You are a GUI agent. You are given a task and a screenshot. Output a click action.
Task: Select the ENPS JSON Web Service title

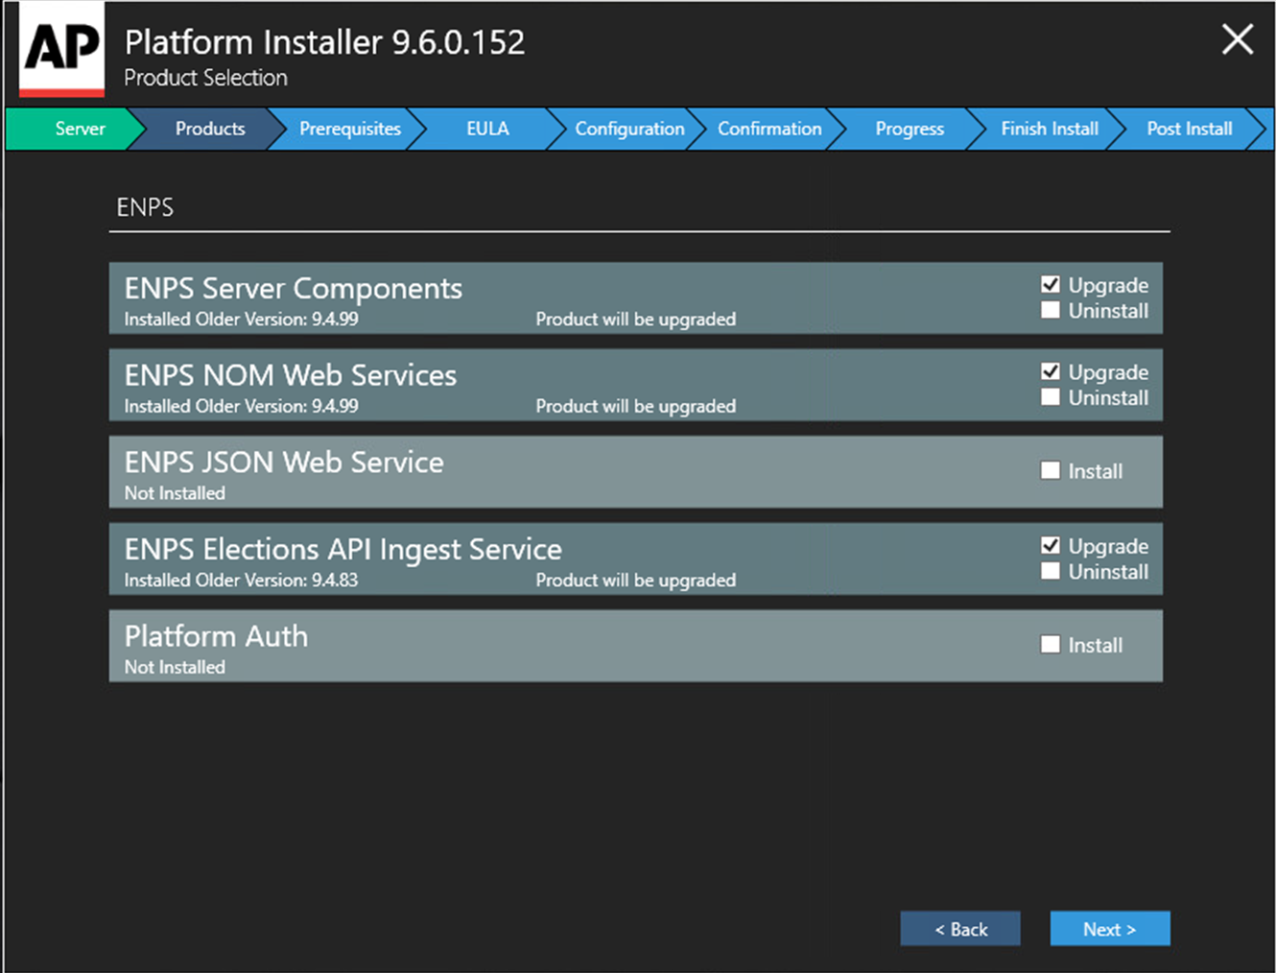click(x=284, y=463)
